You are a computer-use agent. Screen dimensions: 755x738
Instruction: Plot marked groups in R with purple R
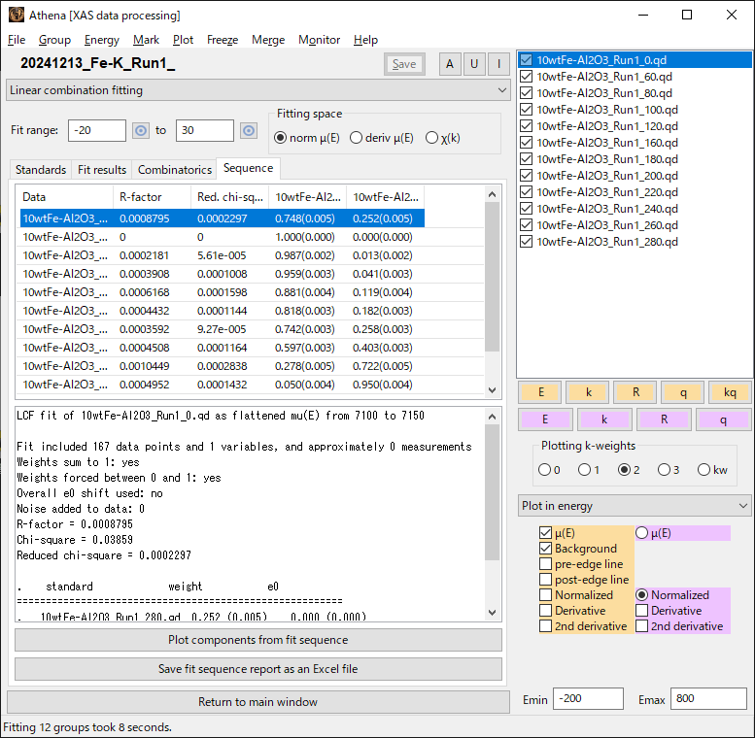[x=664, y=419]
